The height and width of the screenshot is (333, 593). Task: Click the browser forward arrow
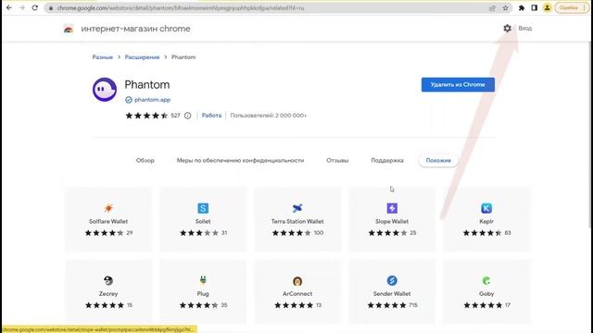(x=22, y=7)
